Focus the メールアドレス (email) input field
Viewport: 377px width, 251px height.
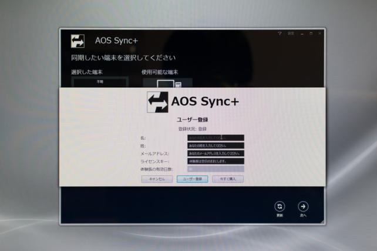[x=216, y=153]
